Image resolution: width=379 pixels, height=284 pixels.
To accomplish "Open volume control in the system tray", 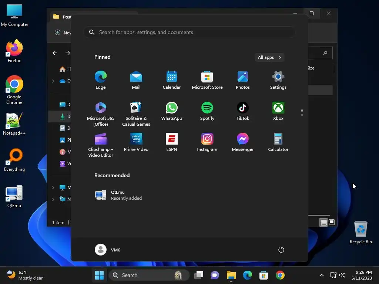I will [342, 275].
